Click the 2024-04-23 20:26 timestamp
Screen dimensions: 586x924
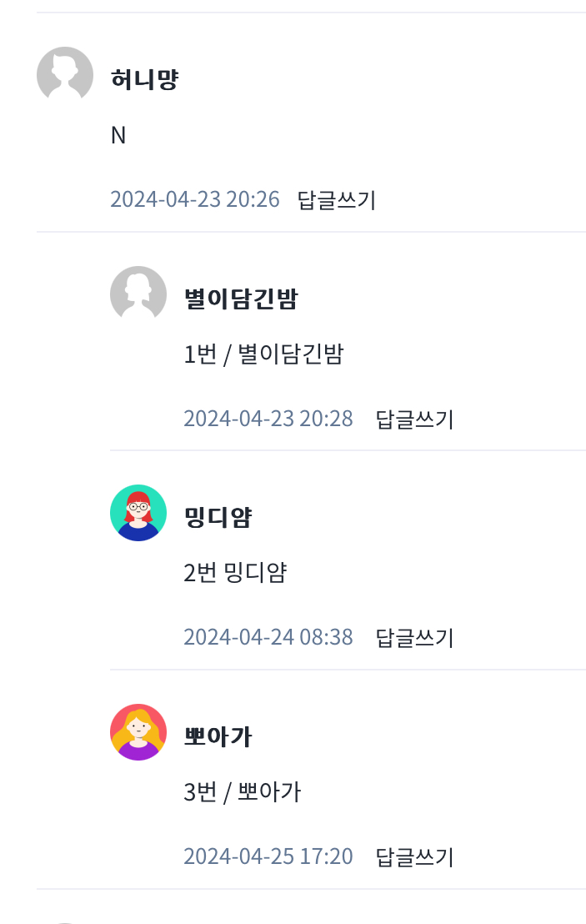pyautogui.click(x=195, y=200)
